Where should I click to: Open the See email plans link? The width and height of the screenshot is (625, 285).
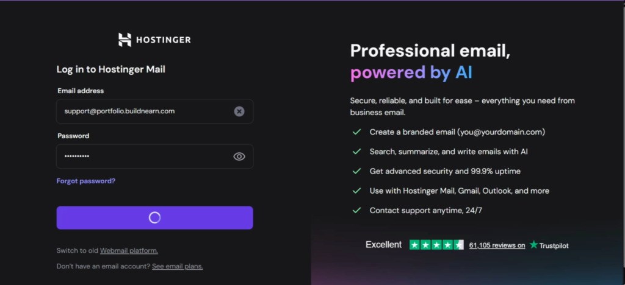coord(177,266)
